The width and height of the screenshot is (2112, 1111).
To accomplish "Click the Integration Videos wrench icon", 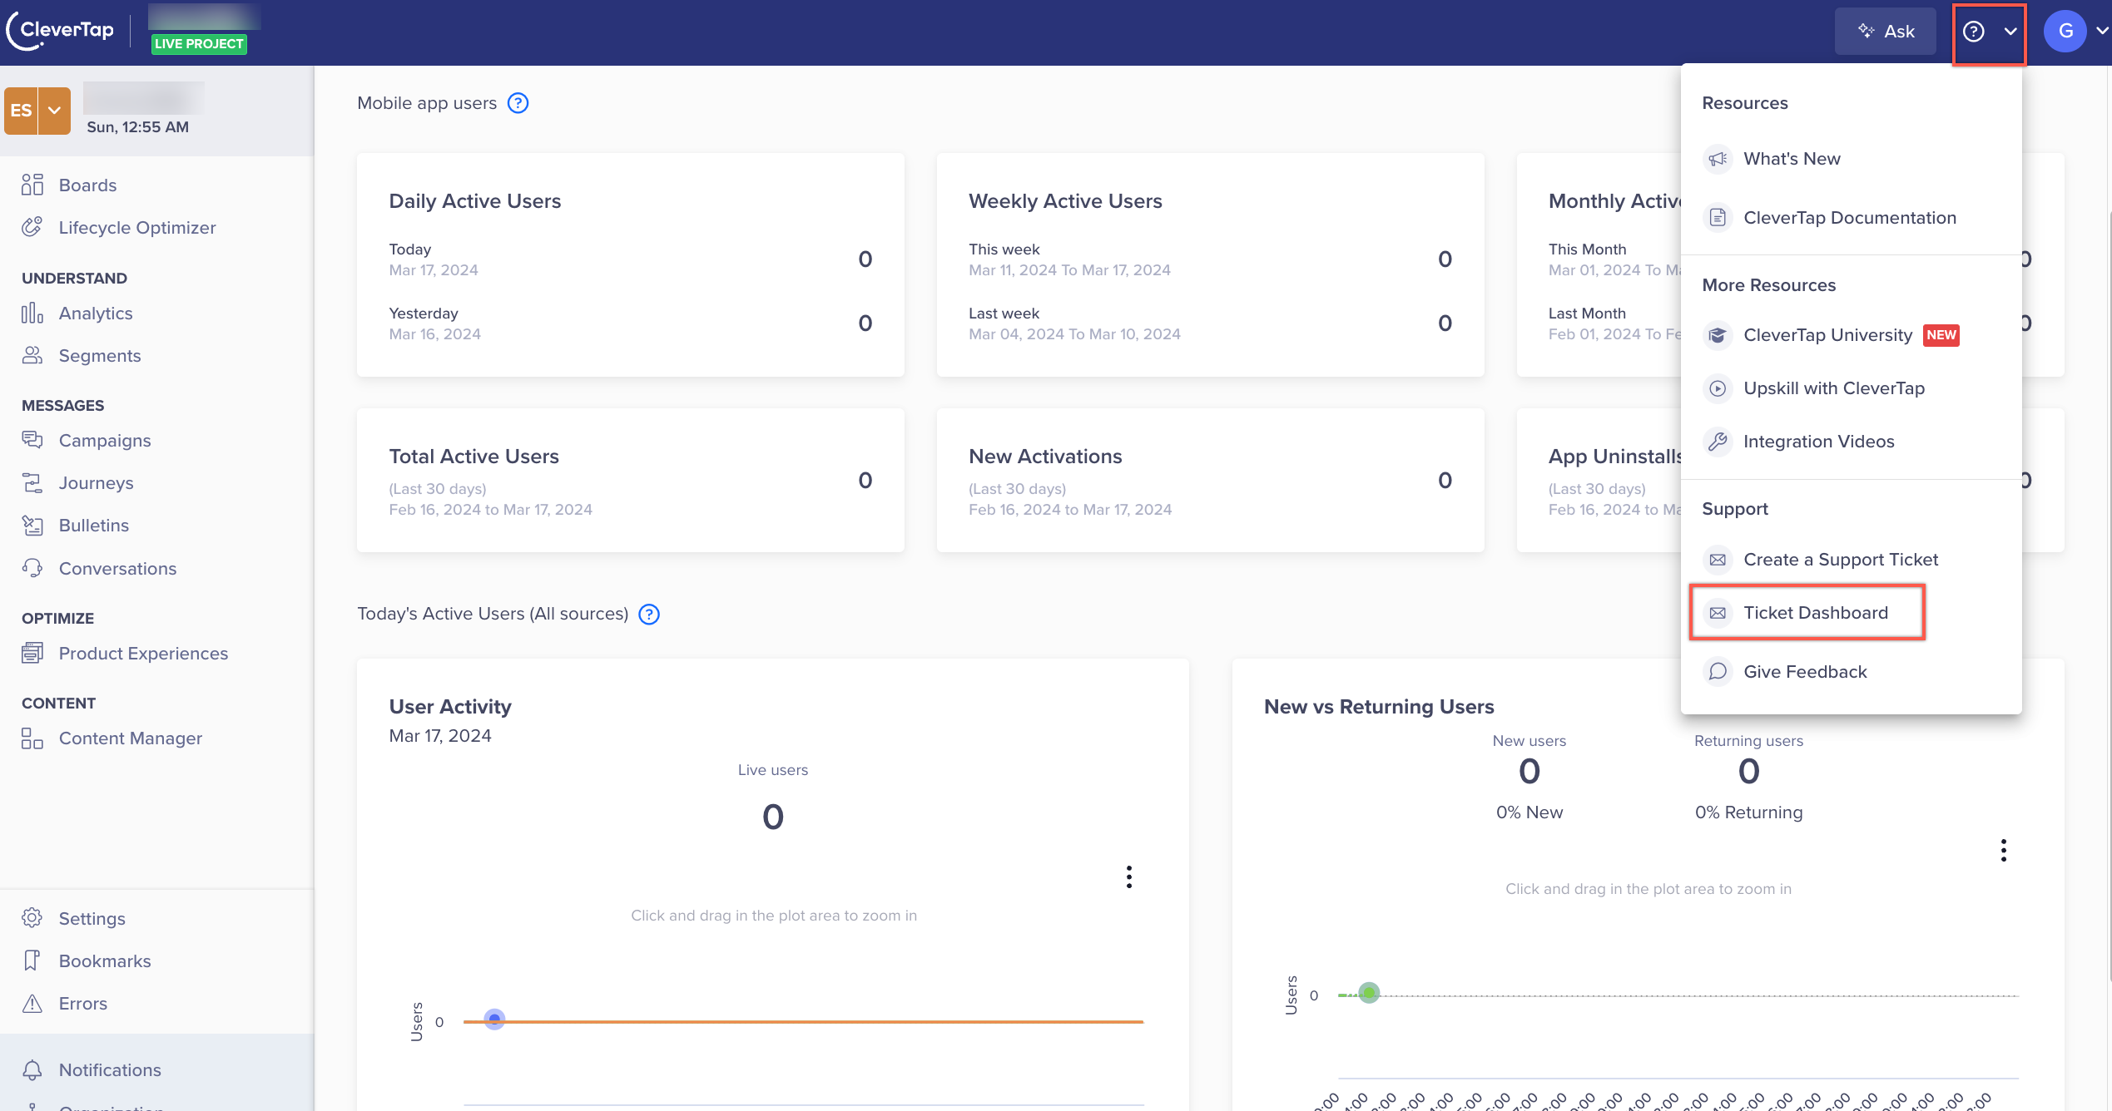I will (x=1718, y=442).
